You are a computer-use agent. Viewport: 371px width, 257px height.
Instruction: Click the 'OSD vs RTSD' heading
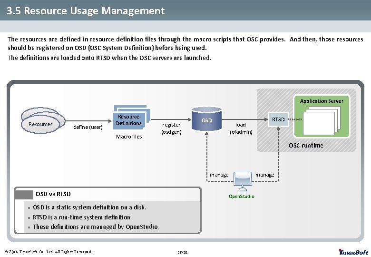coord(53,194)
